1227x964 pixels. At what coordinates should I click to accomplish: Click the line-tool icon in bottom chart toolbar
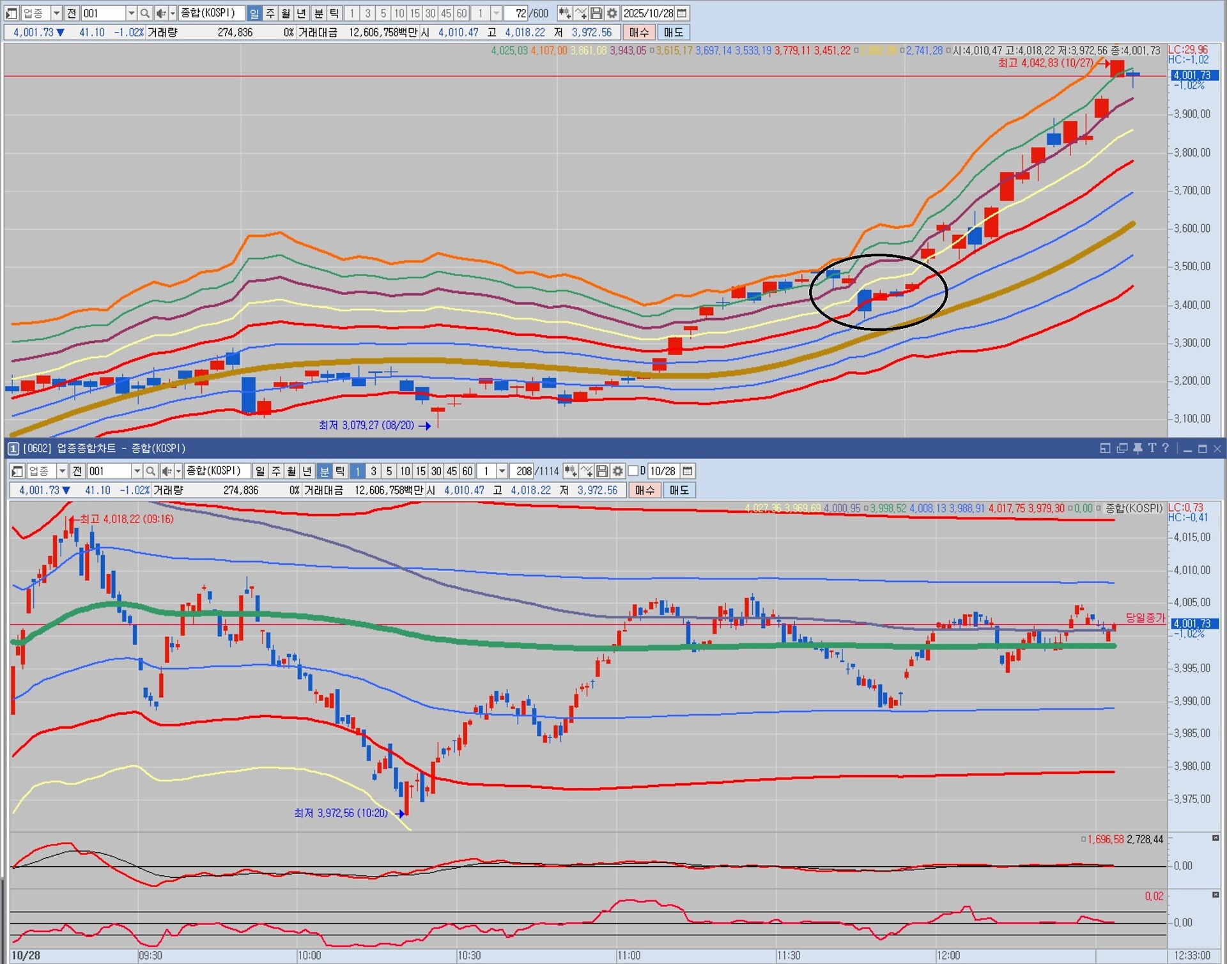point(586,471)
